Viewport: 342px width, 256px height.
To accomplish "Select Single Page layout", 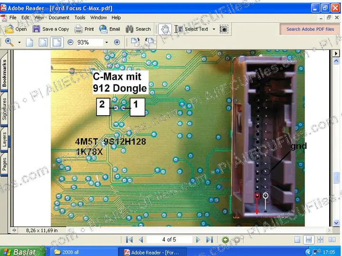I will click(x=297, y=240).
